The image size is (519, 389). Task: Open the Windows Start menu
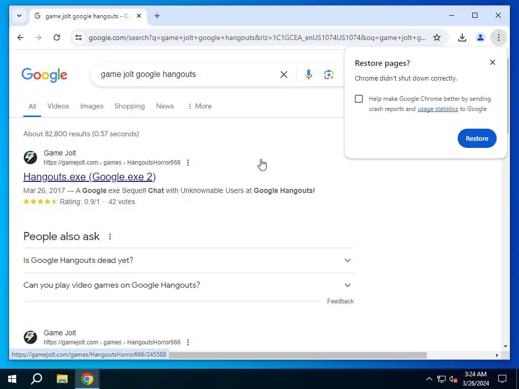(x=12, y=379)
